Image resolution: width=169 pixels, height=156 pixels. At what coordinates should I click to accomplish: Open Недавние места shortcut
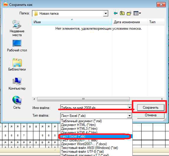(17, 28)
